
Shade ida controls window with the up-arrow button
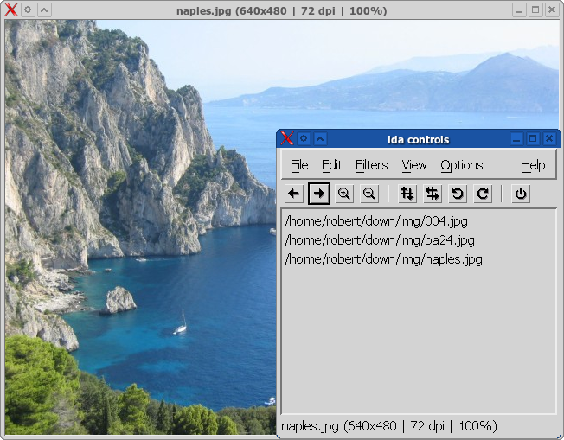[x=320, y=138]
